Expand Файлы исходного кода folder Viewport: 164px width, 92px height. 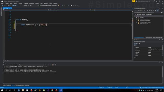pos(137,22)
